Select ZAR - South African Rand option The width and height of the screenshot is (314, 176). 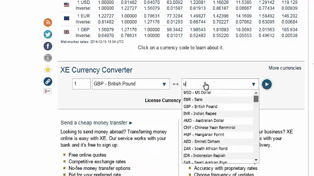218,149
